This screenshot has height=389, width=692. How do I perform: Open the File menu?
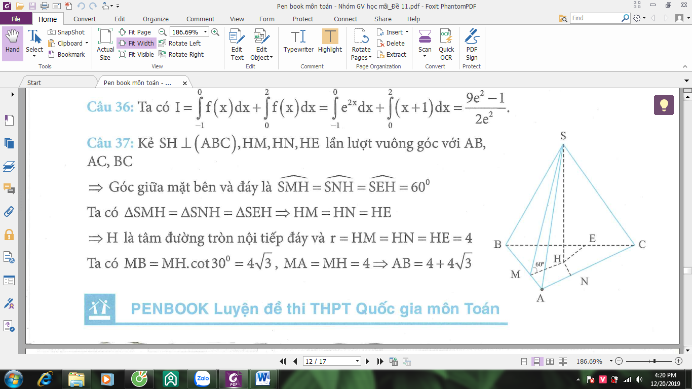point(16,19)
